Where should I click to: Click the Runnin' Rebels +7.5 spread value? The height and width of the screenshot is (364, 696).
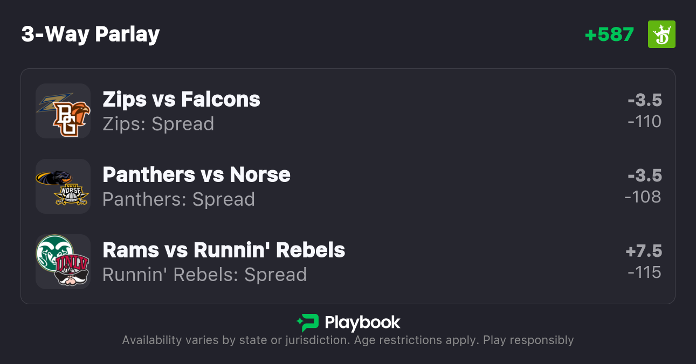pos(643,251)
